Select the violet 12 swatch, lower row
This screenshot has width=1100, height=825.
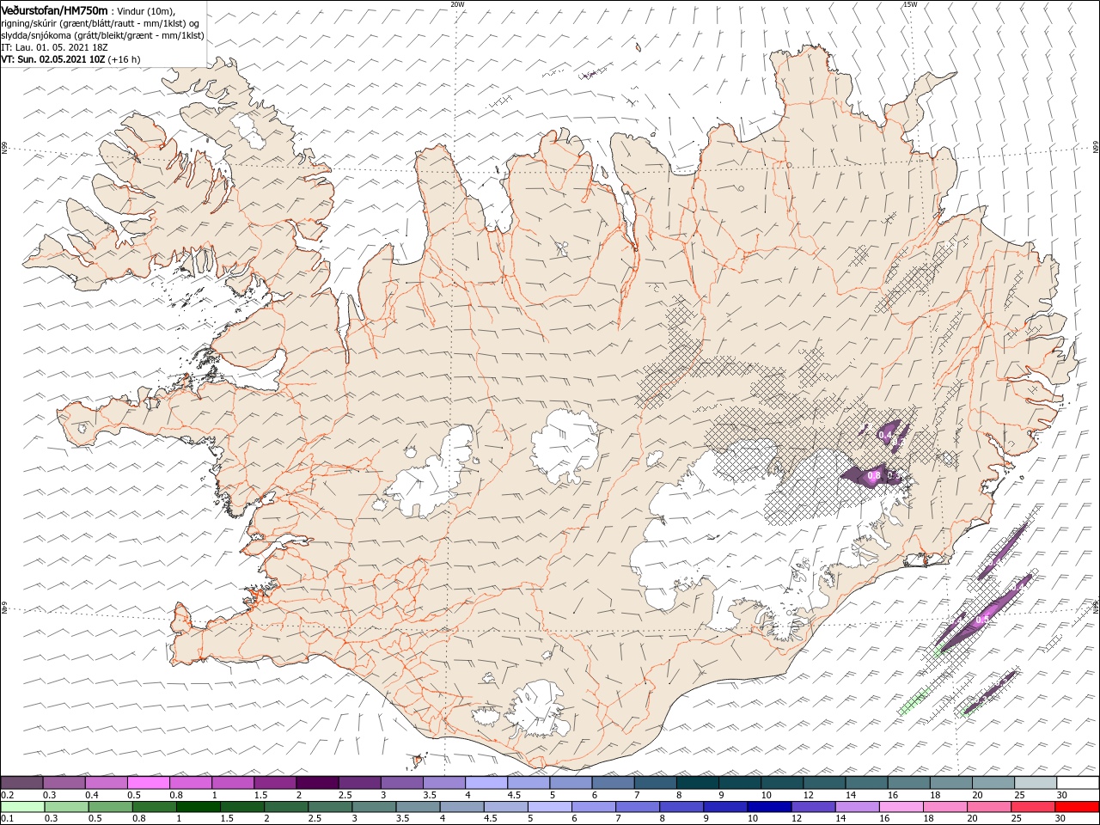[814, 807]
